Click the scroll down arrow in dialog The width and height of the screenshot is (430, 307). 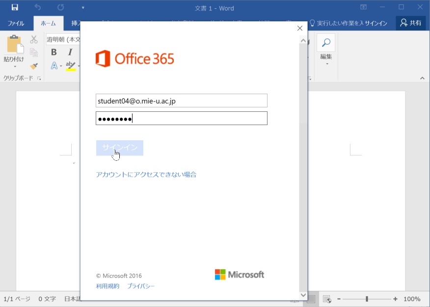tap(303, 295)
